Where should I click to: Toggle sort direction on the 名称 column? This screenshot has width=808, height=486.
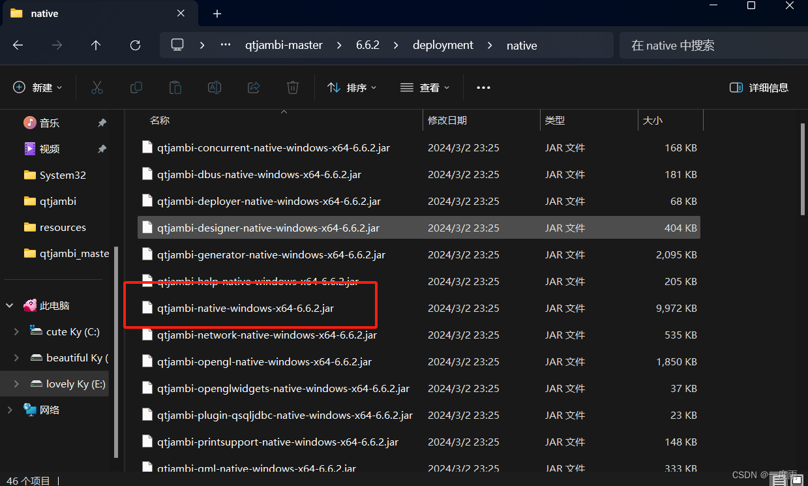pos(160,120)
